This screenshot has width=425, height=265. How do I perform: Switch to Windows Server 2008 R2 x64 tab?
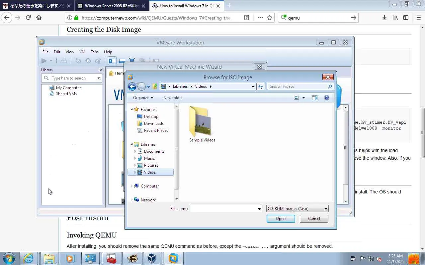tap(112, 6)
